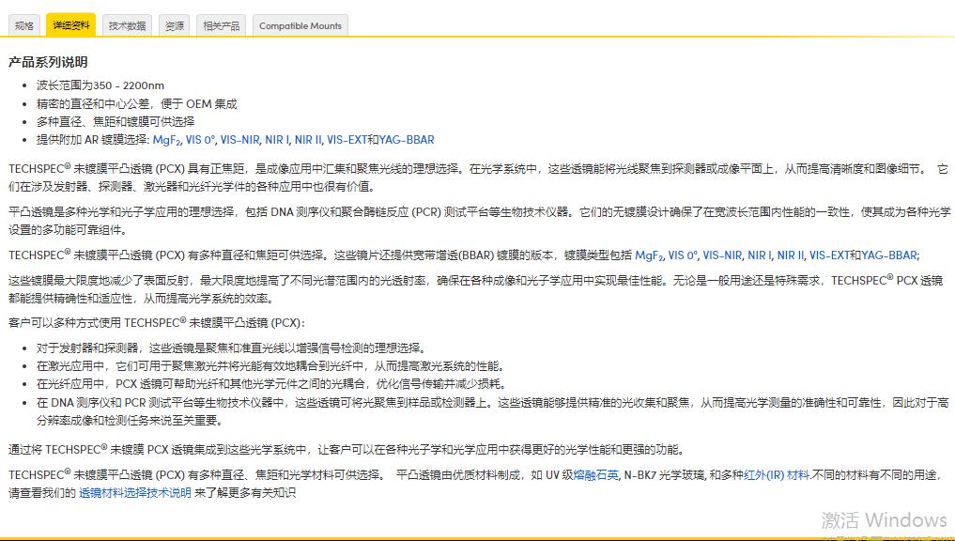Open the 资源 tab
The width and height of the screenshot is (955, 541).
point(174,25)
